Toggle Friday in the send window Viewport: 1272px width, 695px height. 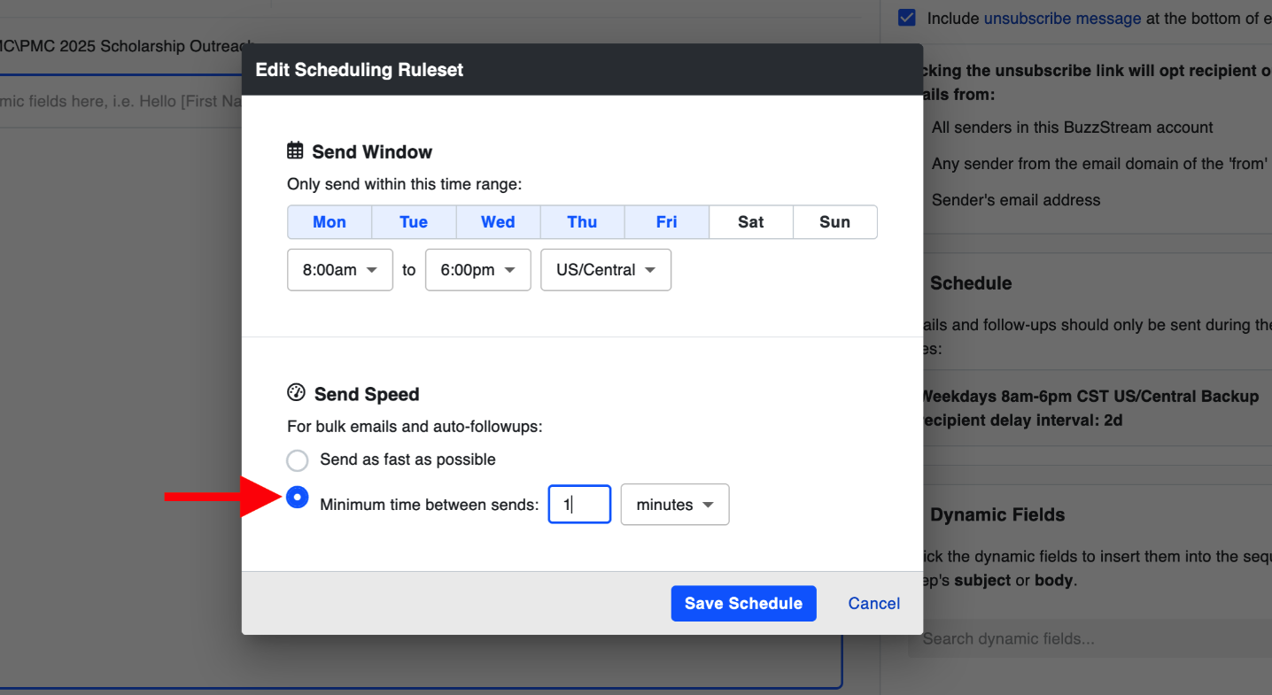(666, 222)
